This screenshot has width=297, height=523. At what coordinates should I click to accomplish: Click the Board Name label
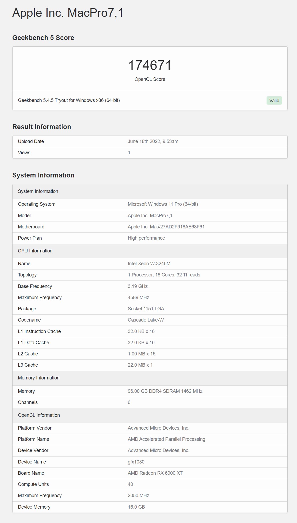coord(31,473)
